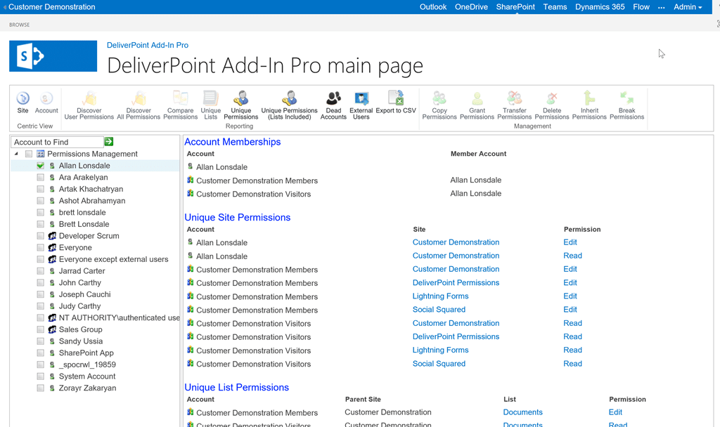Viewport: 720px width, 427px height.
Task: Open Dynamics 365 in top navigation
Action: point(600,7)
